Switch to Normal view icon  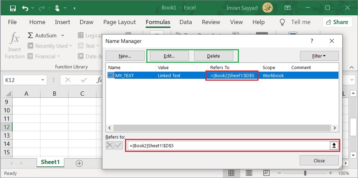(231, 173)
